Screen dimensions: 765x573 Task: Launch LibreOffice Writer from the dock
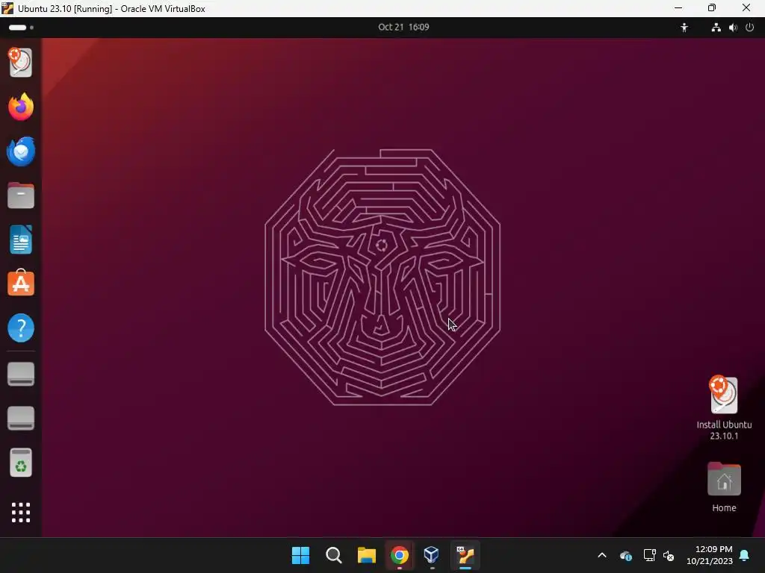click(20, 239)
